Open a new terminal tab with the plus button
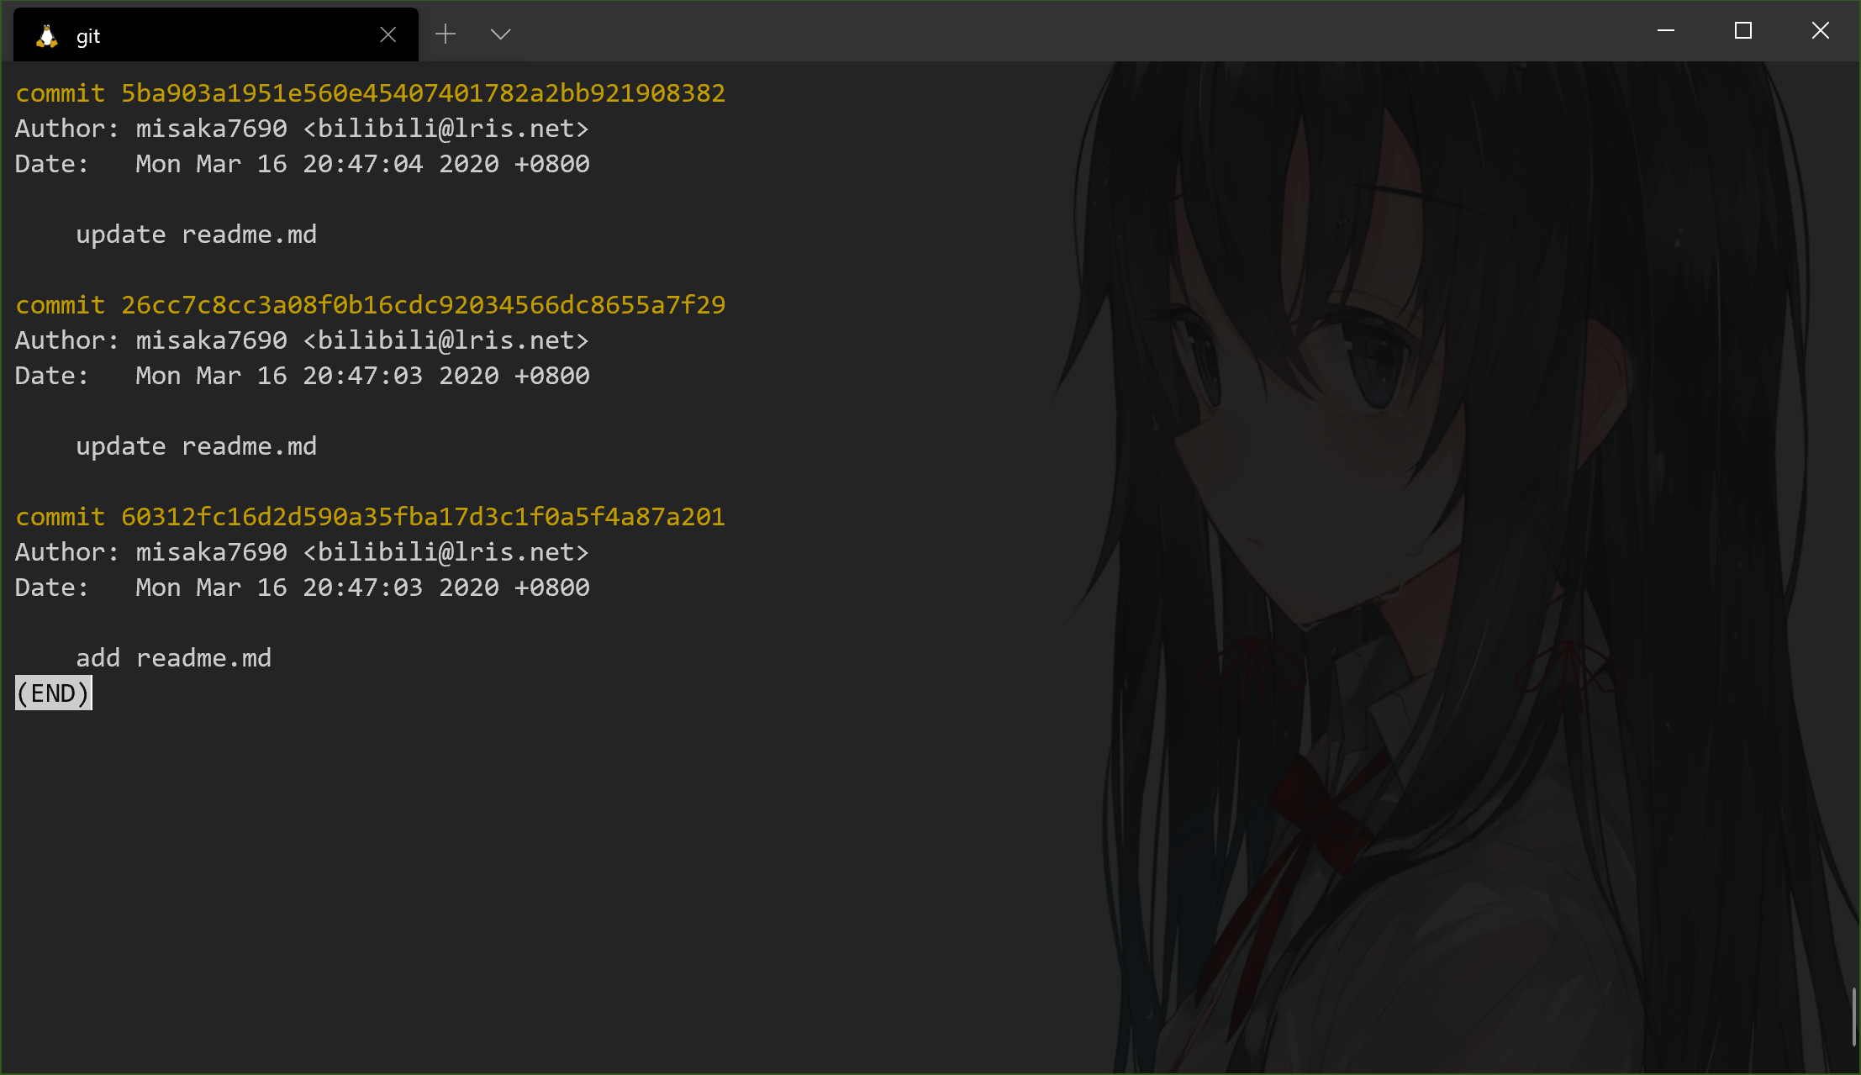 (445, 34)
